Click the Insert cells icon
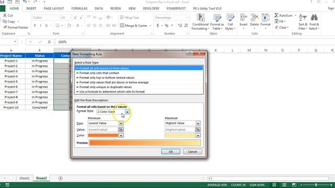 coord(243,18)
